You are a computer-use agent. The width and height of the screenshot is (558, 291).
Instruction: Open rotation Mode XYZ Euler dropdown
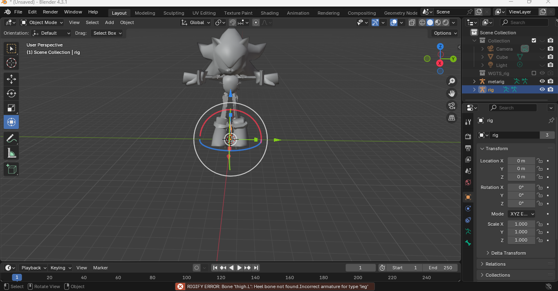tap(522, 214)
